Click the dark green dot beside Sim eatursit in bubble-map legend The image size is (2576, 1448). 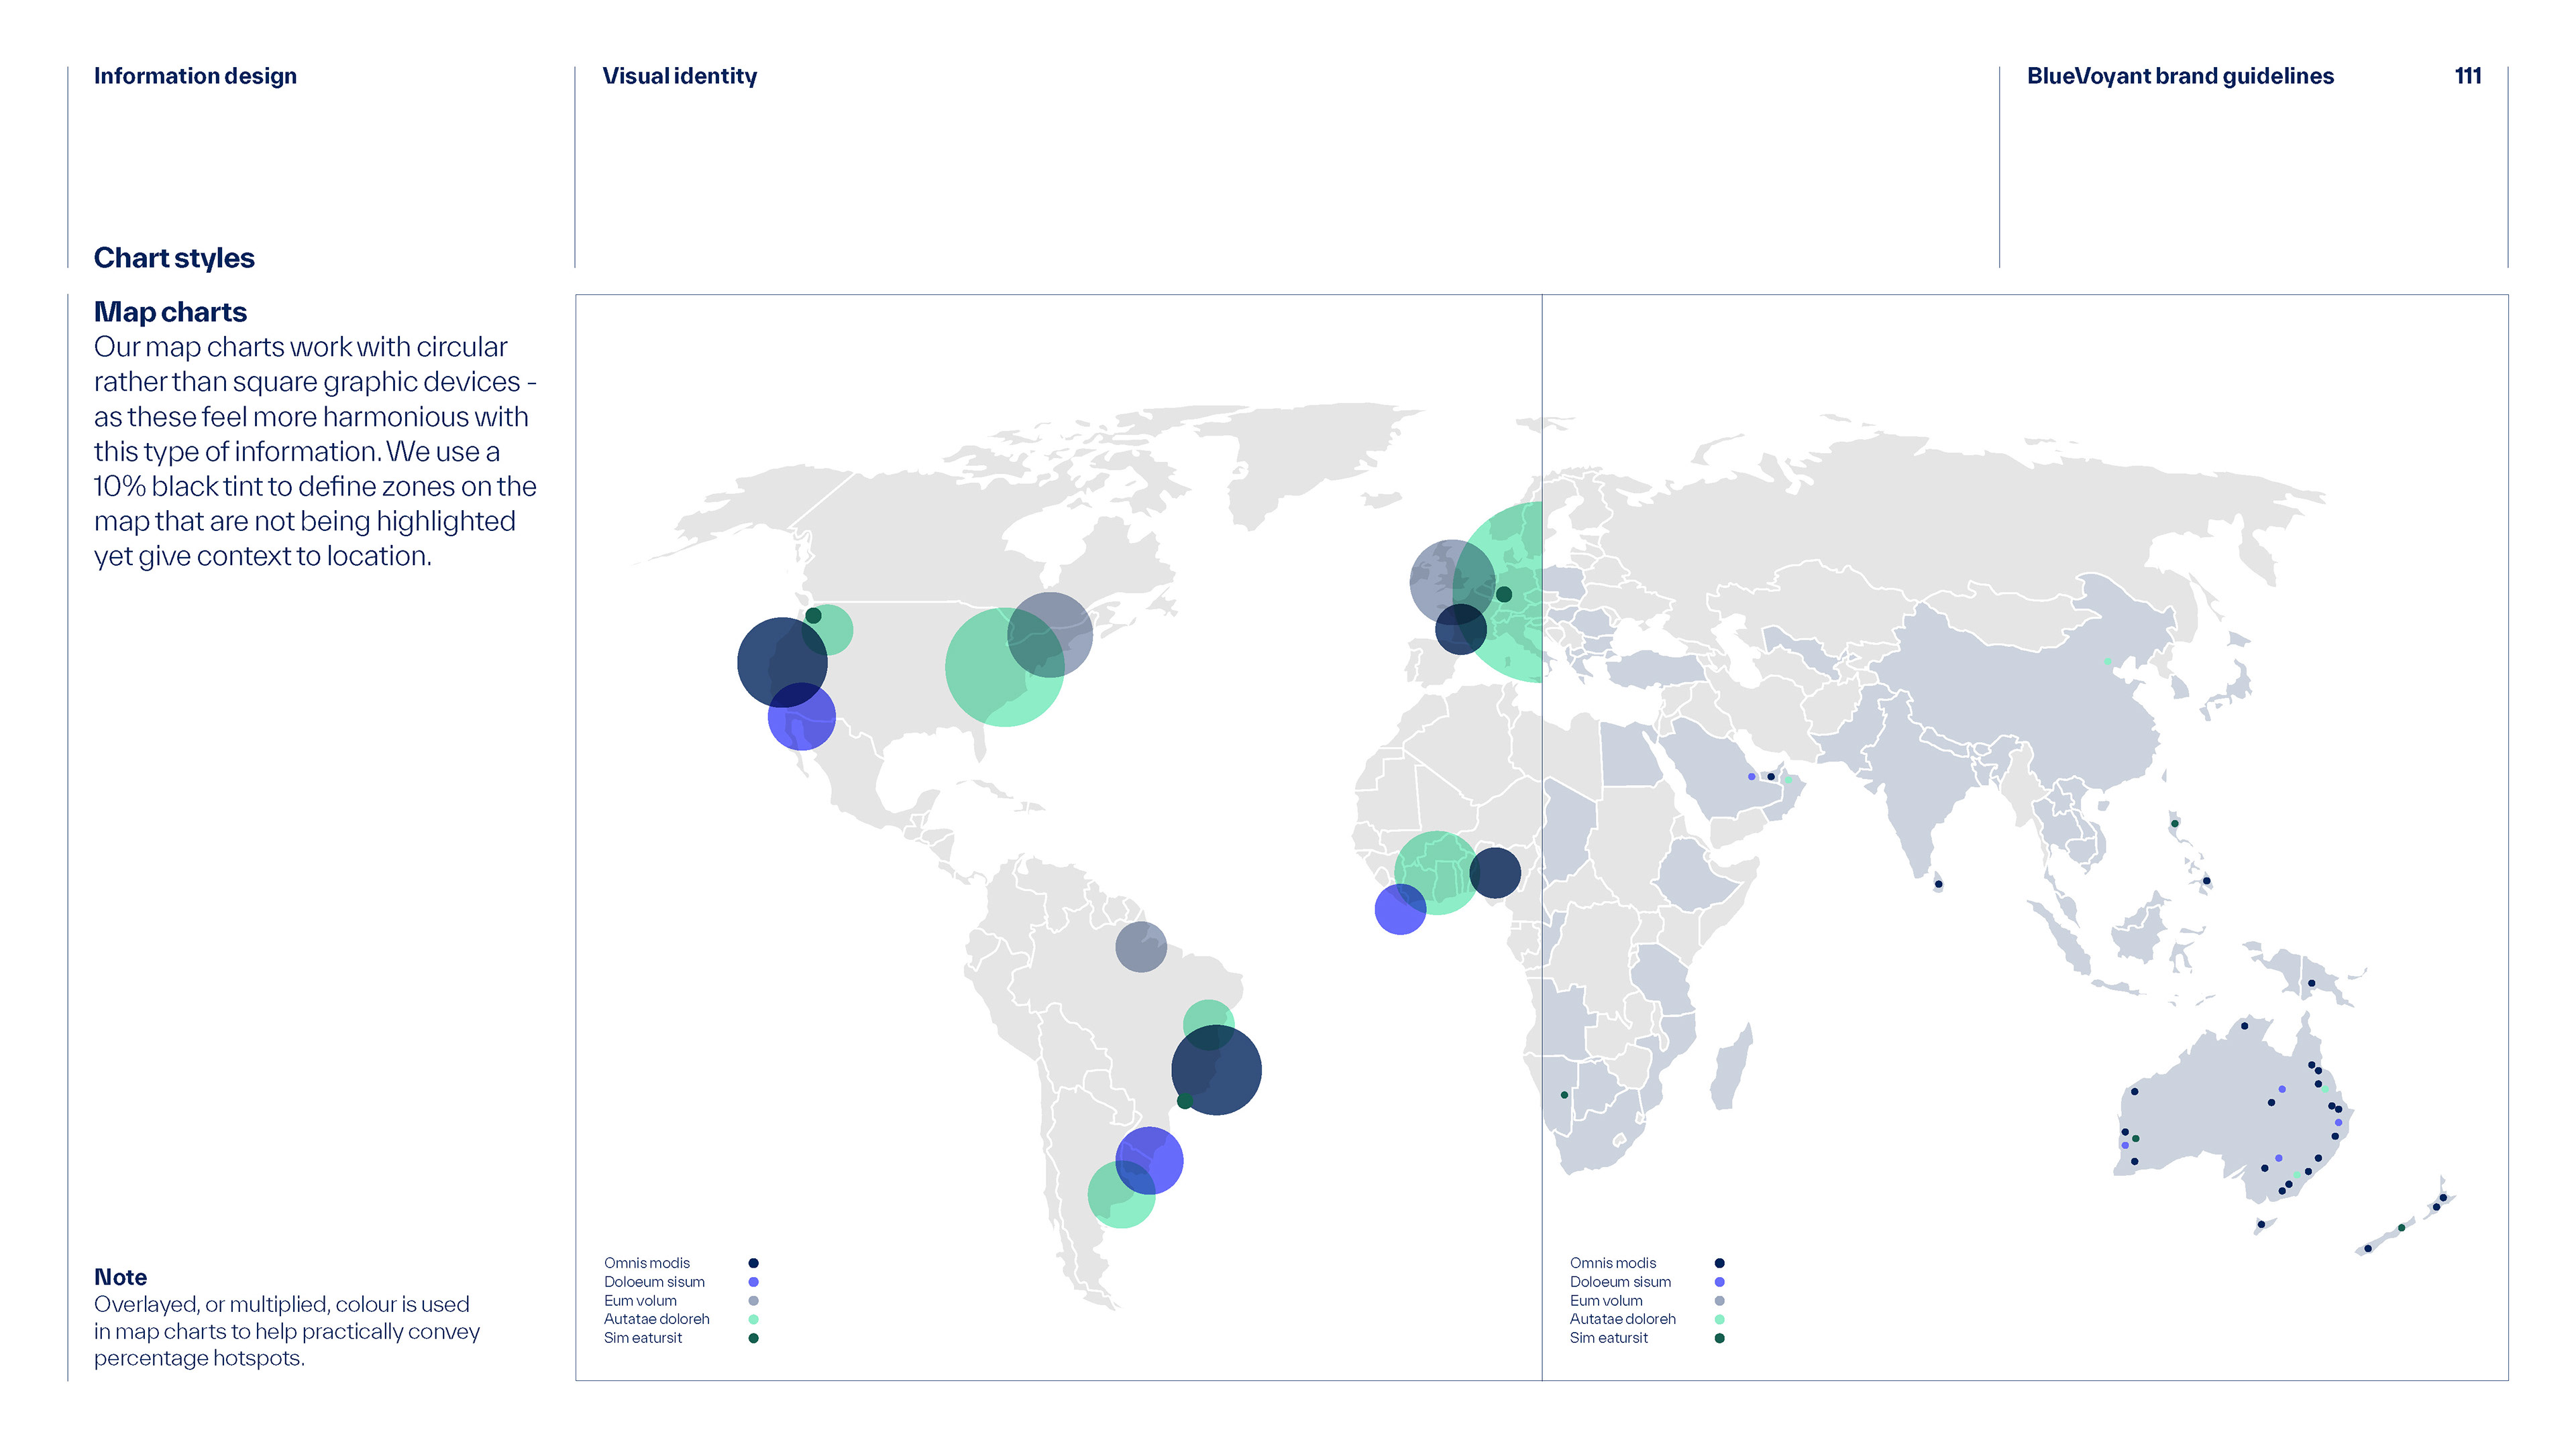pyautogui.click(x=753, y=1338)
